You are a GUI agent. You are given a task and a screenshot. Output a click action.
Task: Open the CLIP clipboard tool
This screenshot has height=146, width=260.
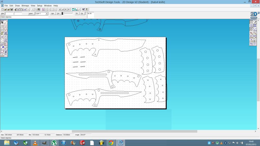(6, 51)
